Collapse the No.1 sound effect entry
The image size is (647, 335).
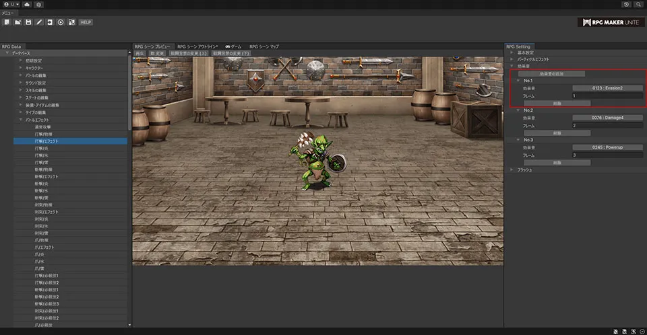click(x=518, y=81)
